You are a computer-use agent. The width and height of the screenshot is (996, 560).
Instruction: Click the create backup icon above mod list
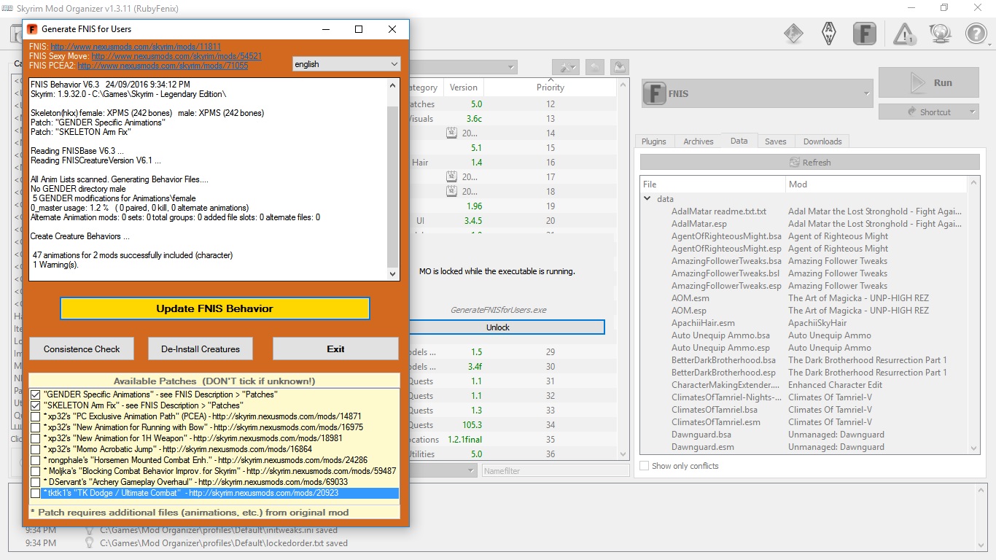pos(619,67)
